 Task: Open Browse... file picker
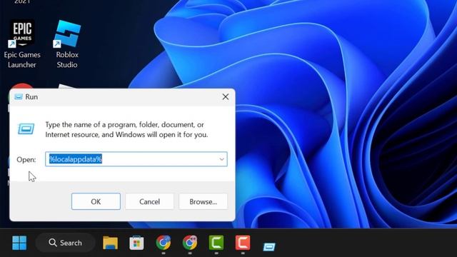(203, 201)
